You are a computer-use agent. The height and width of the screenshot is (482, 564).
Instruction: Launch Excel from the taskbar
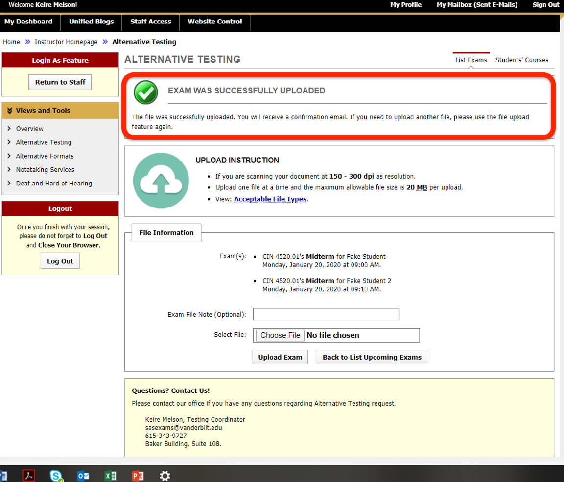click(110, 475)
